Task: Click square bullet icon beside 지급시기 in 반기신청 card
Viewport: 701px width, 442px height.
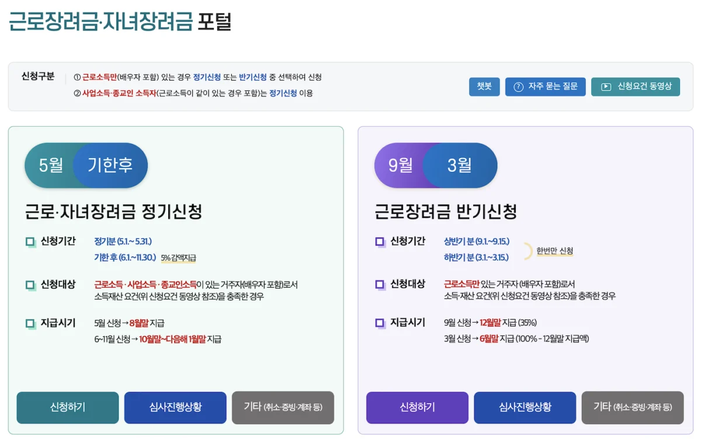Action: 380,322
